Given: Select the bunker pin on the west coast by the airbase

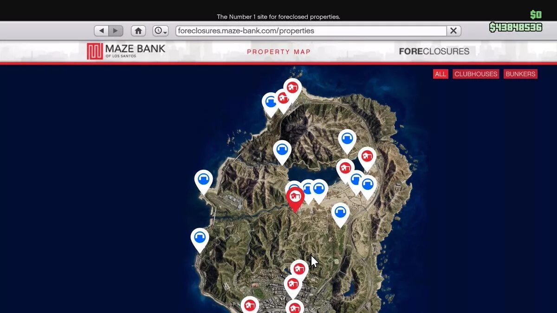Looking at the screenshot, I should [203, 180].
